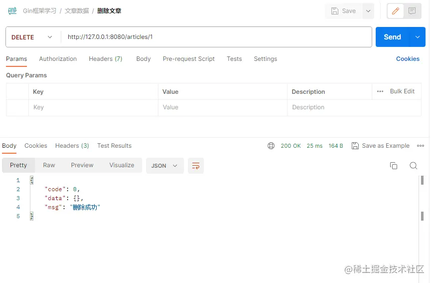The image size is (433, 283).
Task: Click the "code" key in the response
Action: click(55, 189)
